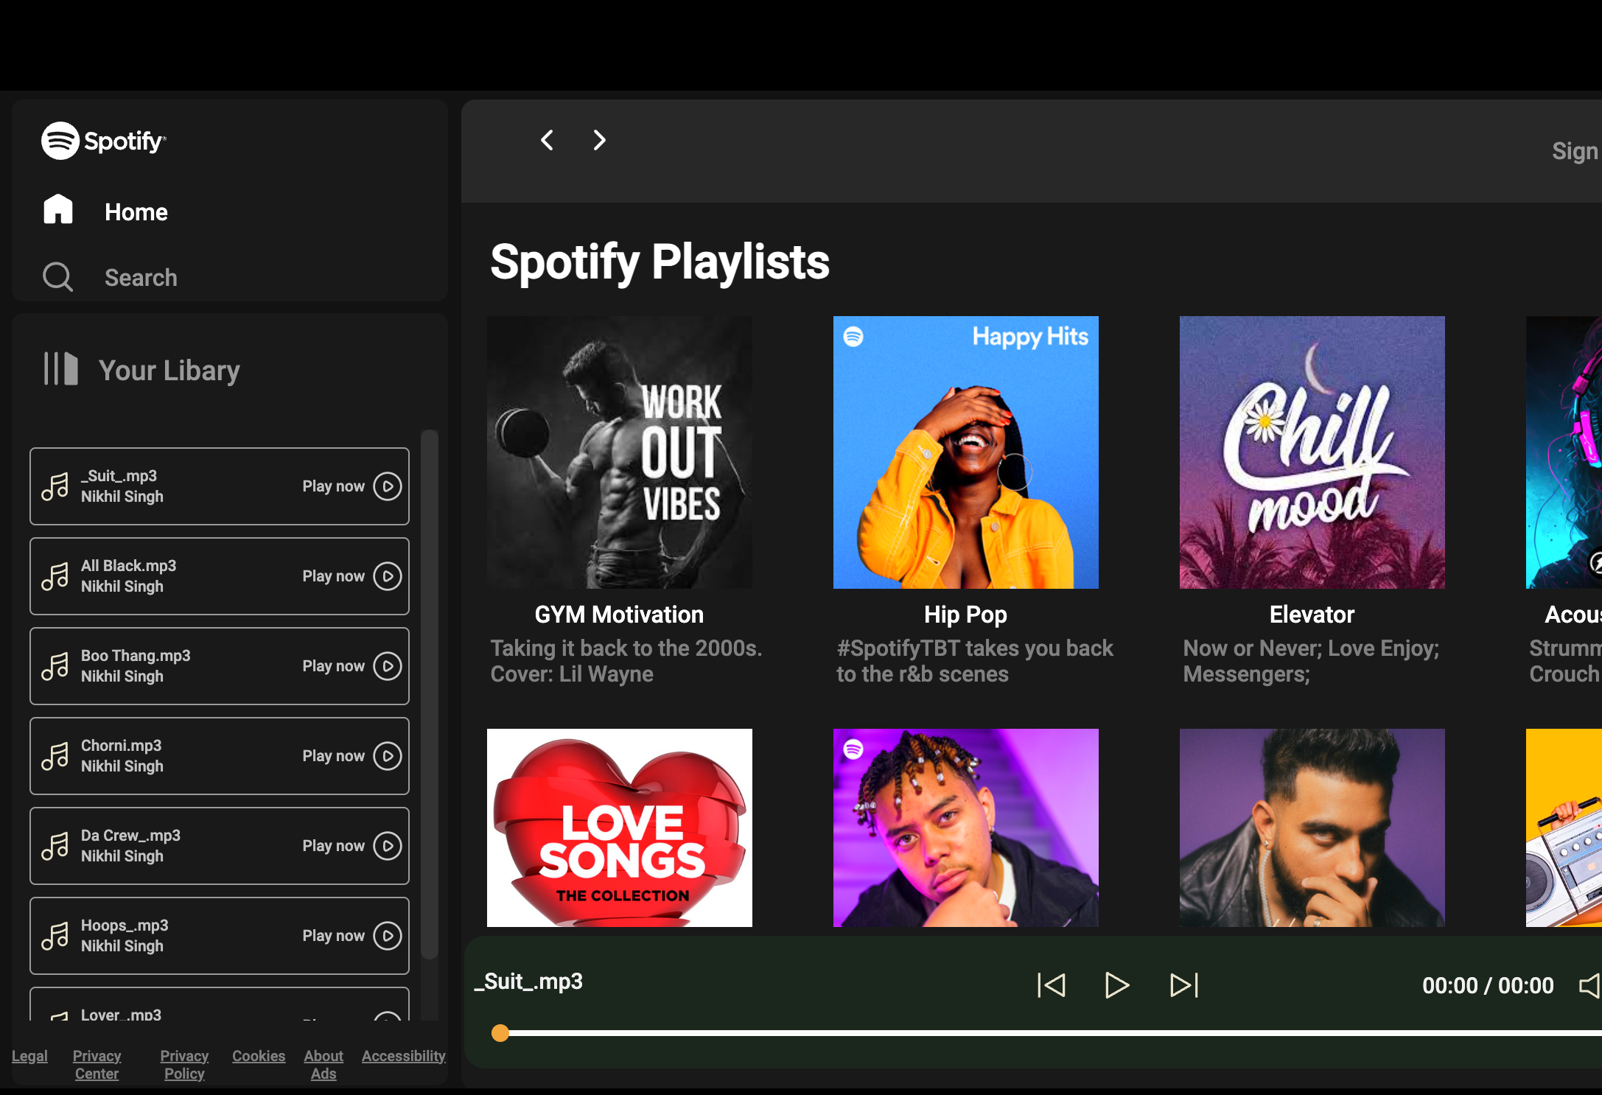Screen dimensions: 1602x1095
Task: Open the Cookies footer link
Action: click(259, 1056)
